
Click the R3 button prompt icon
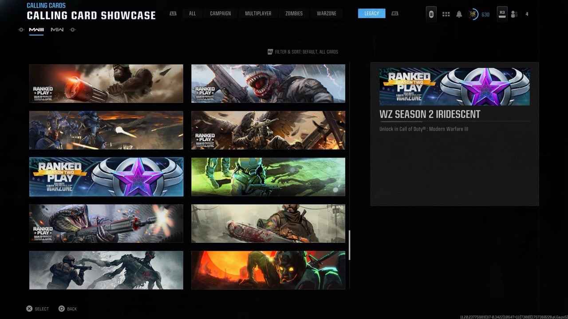[502, 13]
